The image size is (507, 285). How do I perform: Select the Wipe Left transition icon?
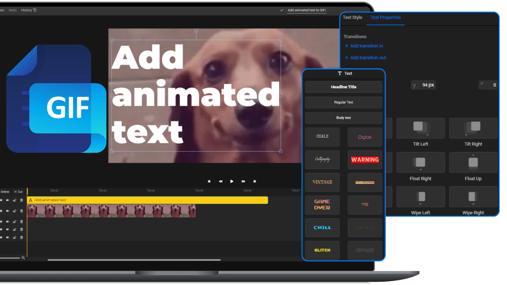(x=420, y=197)
